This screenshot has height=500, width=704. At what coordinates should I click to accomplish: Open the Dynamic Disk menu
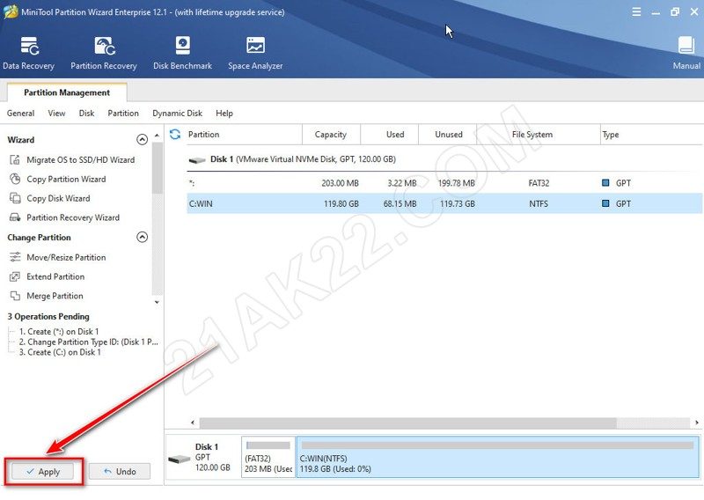click(x=178, y=114)
